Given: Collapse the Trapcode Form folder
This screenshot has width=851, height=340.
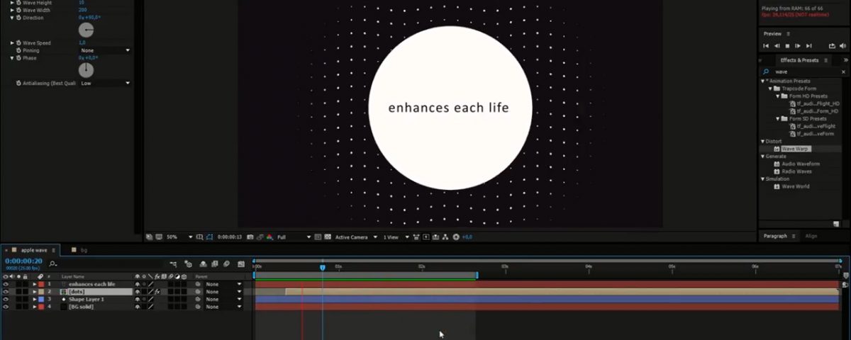Looking at the screenshot, I should pyautogui.click(x=770, y=89).
